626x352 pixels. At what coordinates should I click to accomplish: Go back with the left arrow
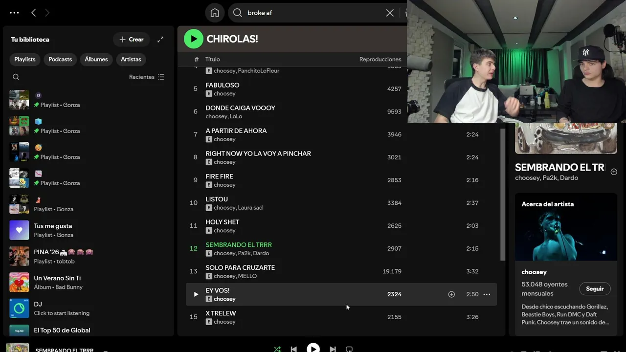(x=33, y=13)
